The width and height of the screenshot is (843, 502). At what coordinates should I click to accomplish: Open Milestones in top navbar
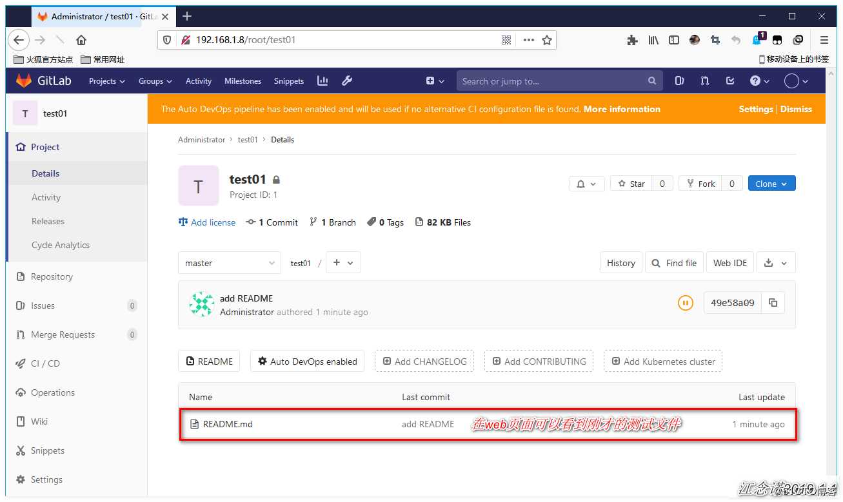(243, 81)
